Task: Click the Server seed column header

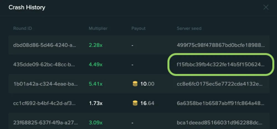Action: click(x=189, y=28)
